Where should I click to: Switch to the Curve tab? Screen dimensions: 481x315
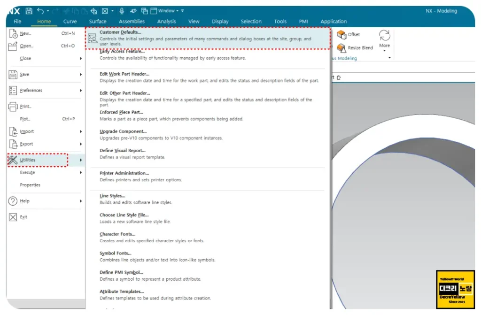pos(70,22)
